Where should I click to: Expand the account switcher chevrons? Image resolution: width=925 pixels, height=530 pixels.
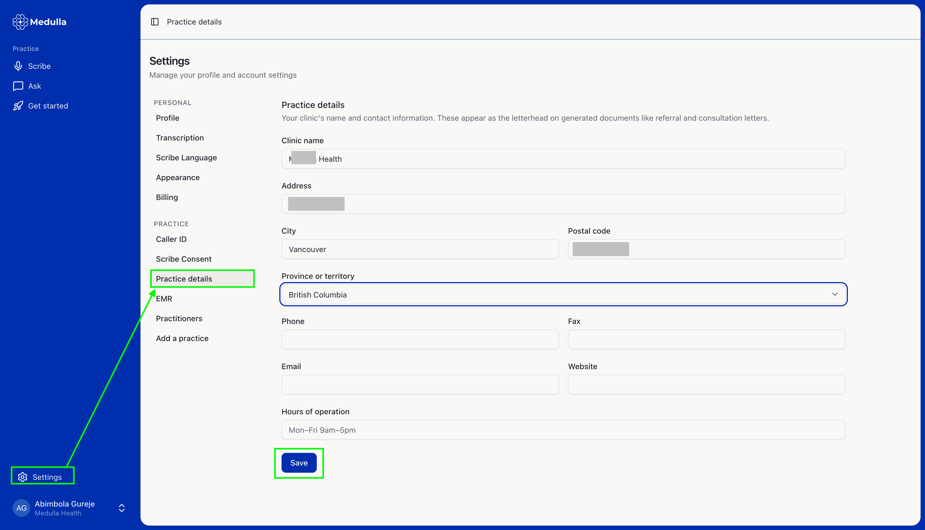[122, 508]
